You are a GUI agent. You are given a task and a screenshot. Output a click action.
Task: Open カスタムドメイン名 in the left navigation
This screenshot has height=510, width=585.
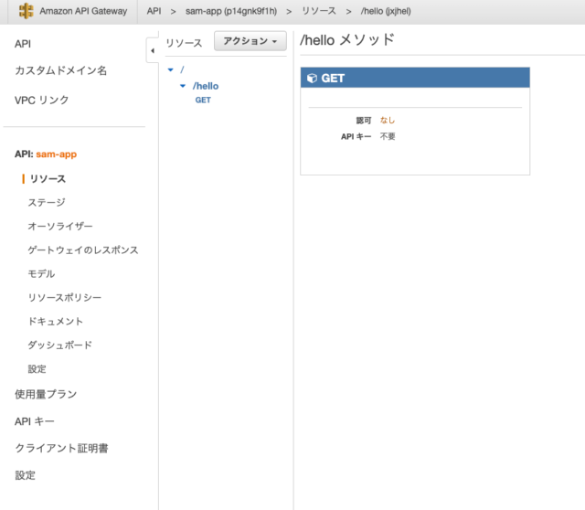point(61,70)
